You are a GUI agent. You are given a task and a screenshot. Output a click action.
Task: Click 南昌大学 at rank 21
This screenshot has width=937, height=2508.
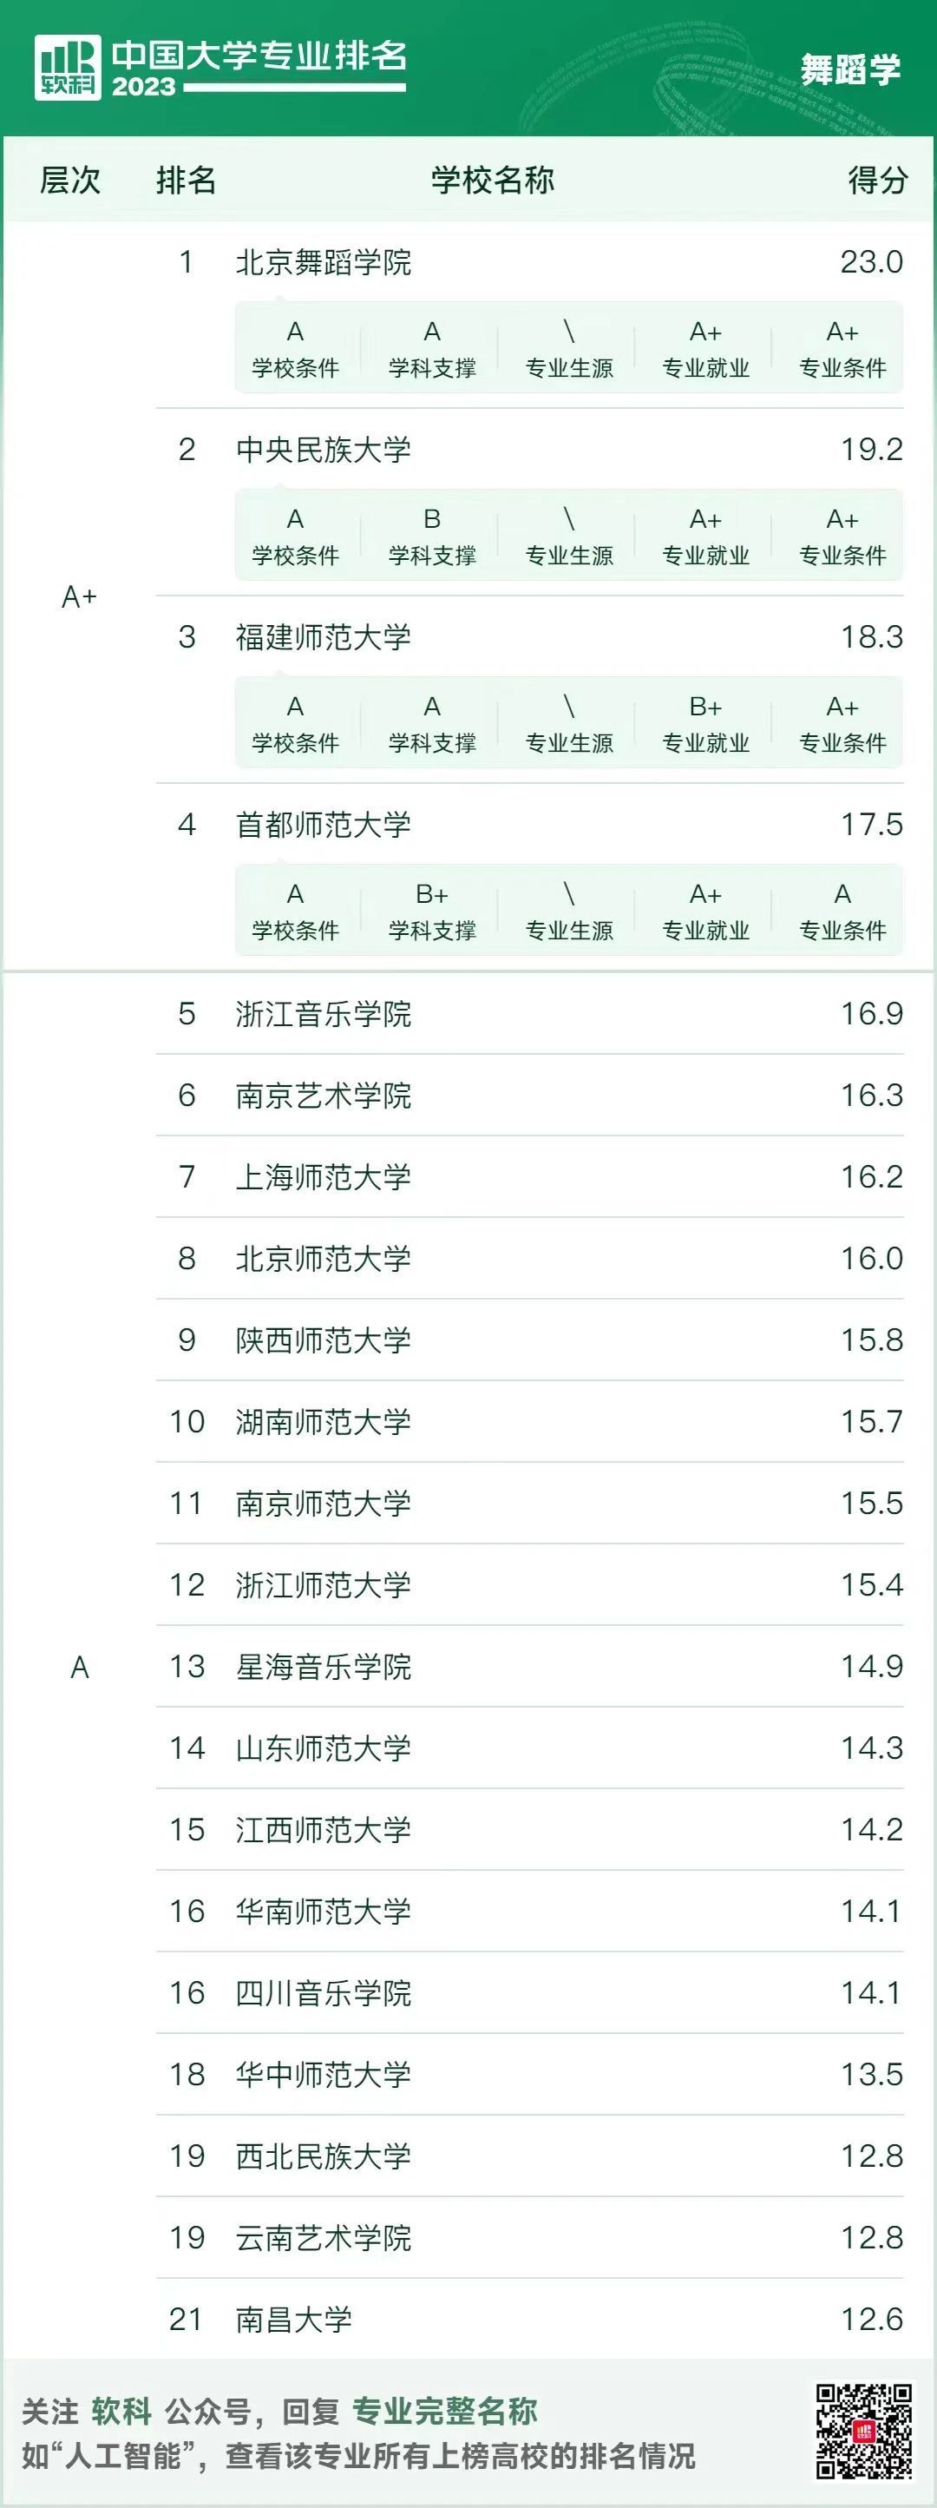tap(293, 2318)
